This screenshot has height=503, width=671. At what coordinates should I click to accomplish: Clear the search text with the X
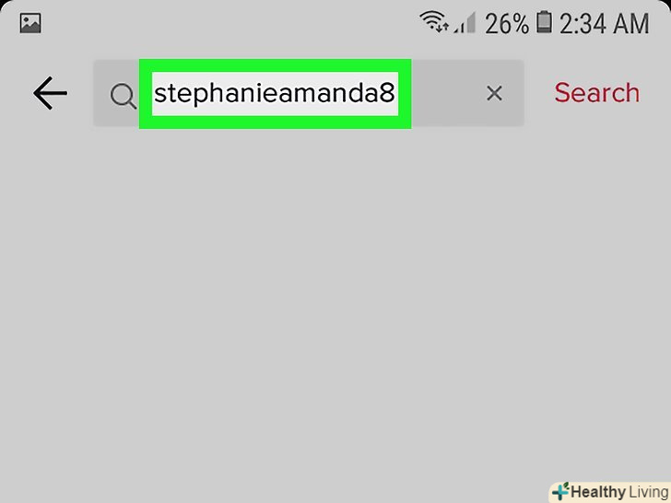(494, 93)
